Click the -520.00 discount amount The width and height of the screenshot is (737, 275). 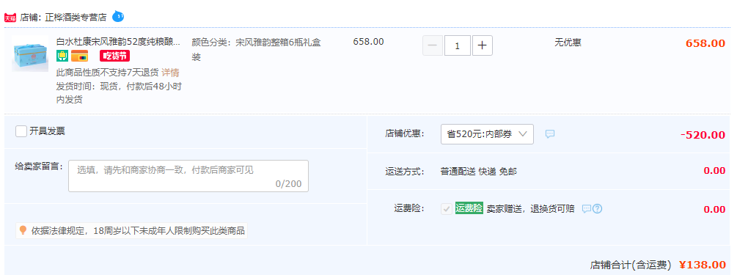click(x=703, y=135)
